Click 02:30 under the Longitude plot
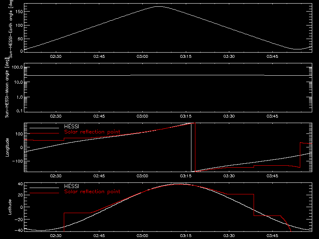Viewport: 319px width, 239px height. tap(56, 176)
